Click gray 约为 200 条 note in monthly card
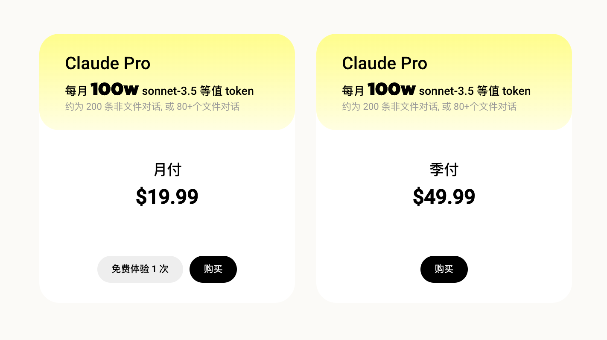The width and height of the screenshot is (607, 340). point(152,106)
